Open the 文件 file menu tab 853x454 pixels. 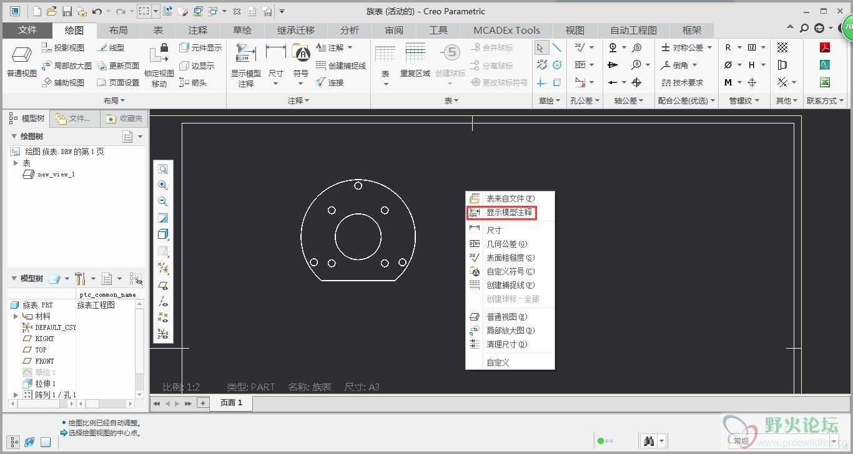pos(27,30)
